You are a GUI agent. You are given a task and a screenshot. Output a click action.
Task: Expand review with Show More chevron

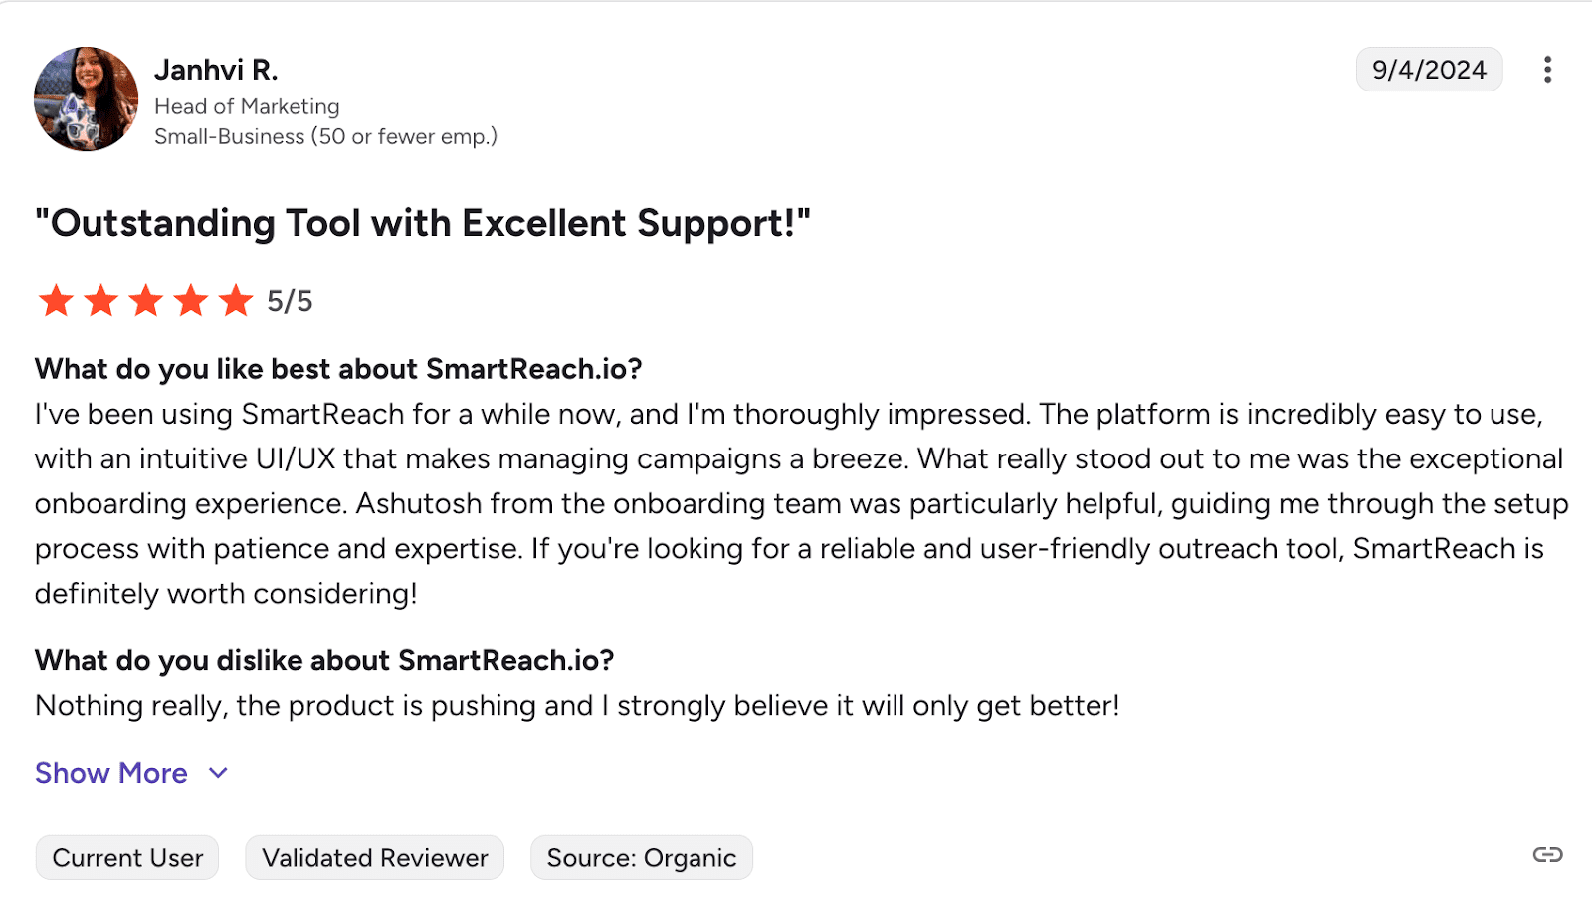[x=219, y=773]
